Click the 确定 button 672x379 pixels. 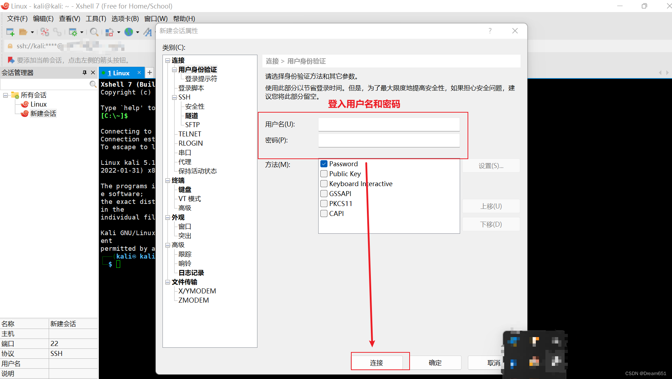pos(435,363)
